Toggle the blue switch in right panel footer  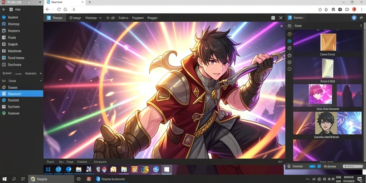(x=312, y=167)
